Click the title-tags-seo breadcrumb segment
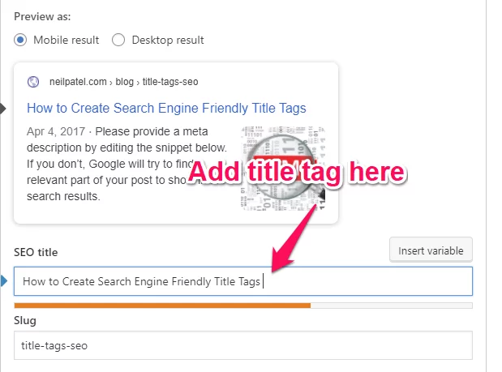This screenshot has height=372, width=502. (169, 82)
